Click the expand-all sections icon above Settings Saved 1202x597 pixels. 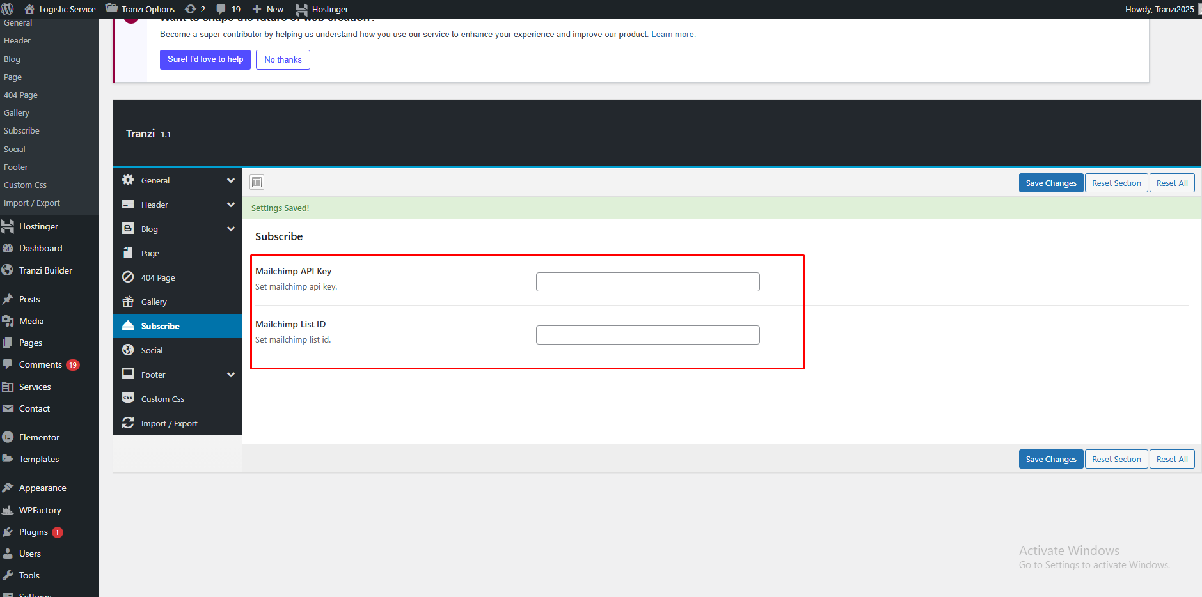[257, 182]
